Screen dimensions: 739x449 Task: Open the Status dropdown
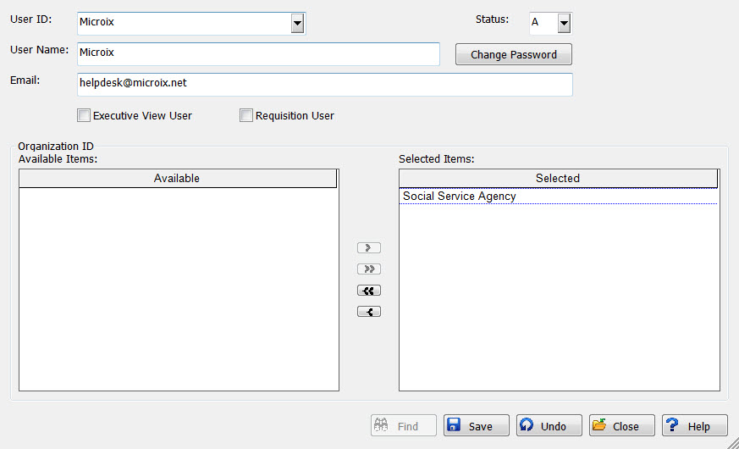tap(564, 23)
